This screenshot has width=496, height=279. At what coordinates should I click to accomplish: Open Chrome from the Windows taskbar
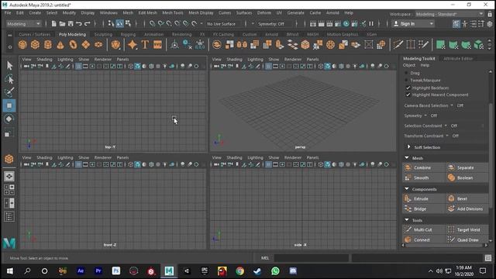pyautogui.click(x=239, y=270)
